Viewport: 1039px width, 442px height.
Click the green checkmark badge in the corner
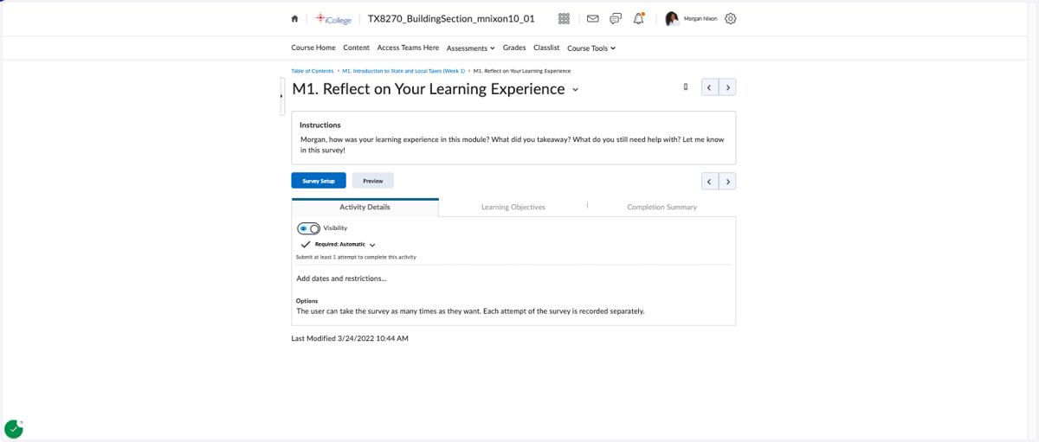pyautogui.click(x=14, y=428)
